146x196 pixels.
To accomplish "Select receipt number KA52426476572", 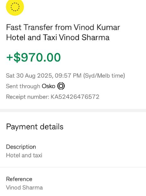I will [x=75, y=97].
